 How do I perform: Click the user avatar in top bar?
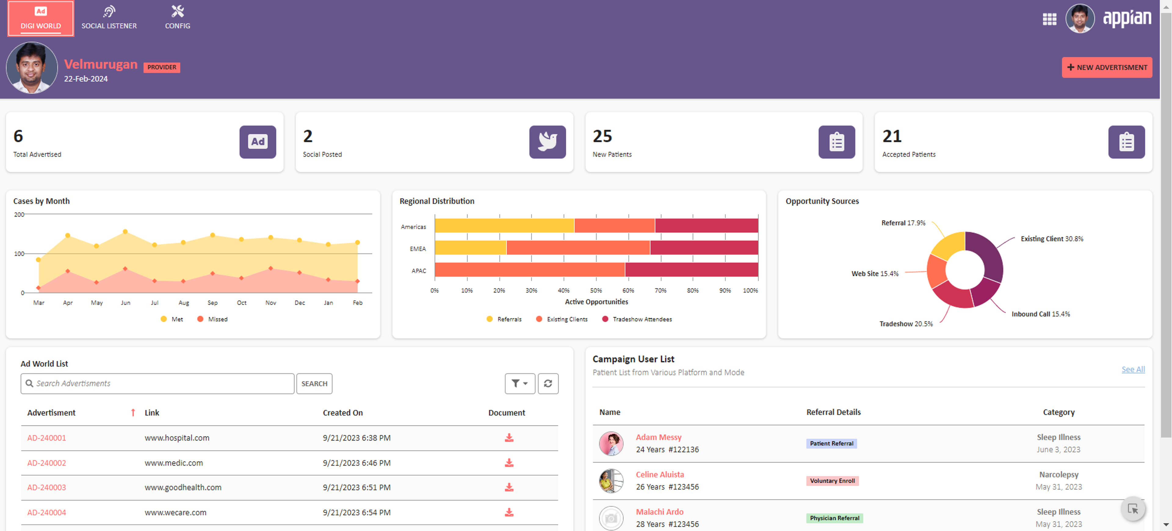[1080, 19]
